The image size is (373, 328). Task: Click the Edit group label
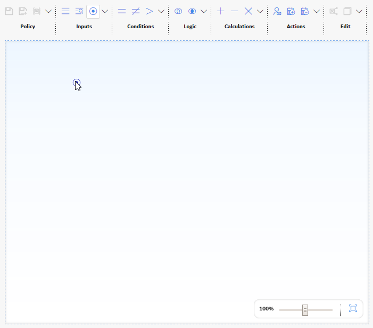click(345, 27)
